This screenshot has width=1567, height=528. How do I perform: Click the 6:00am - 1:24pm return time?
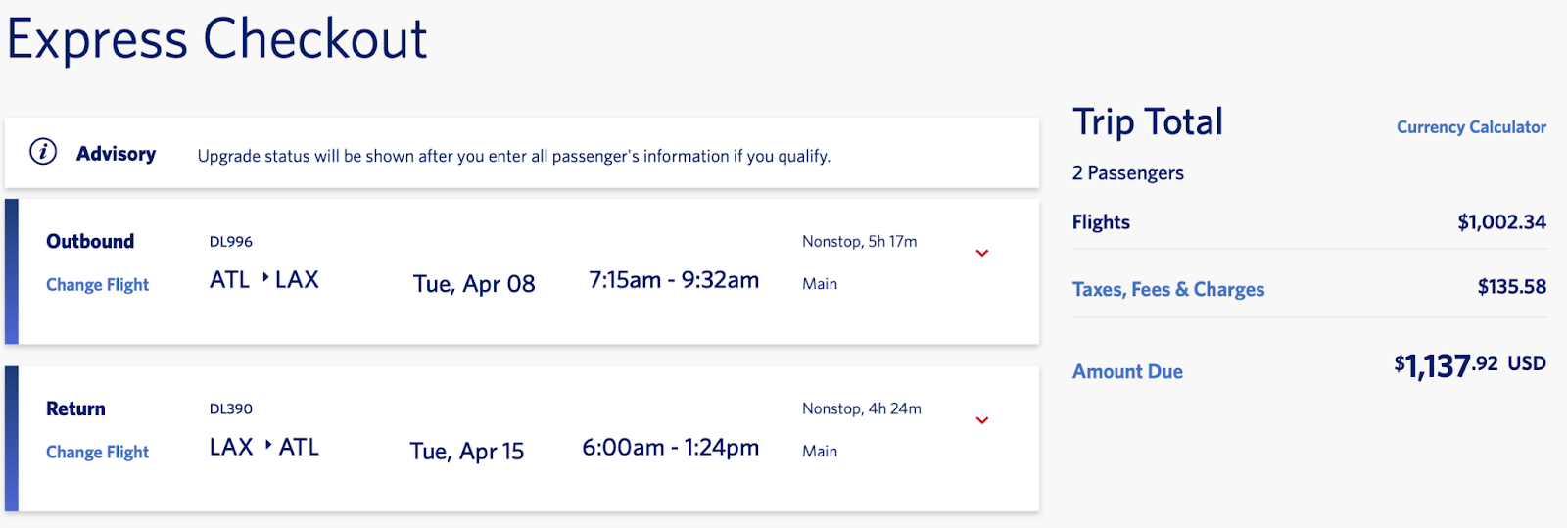tap(671, 448)
